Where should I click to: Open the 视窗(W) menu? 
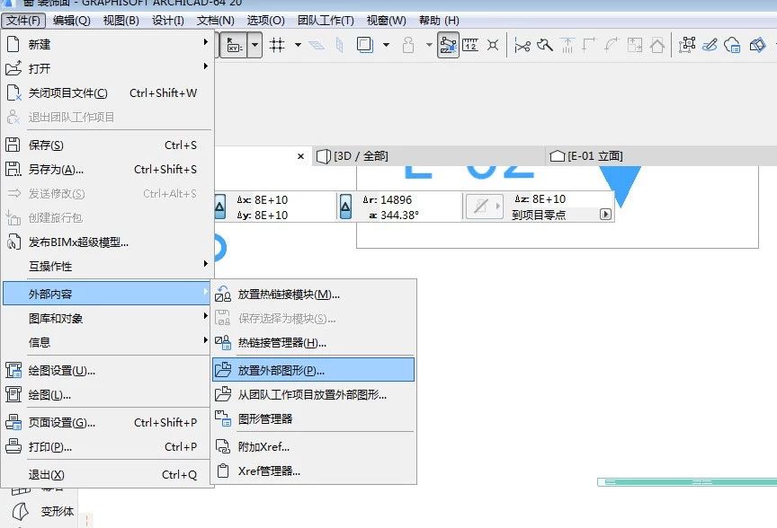point(386,21)
